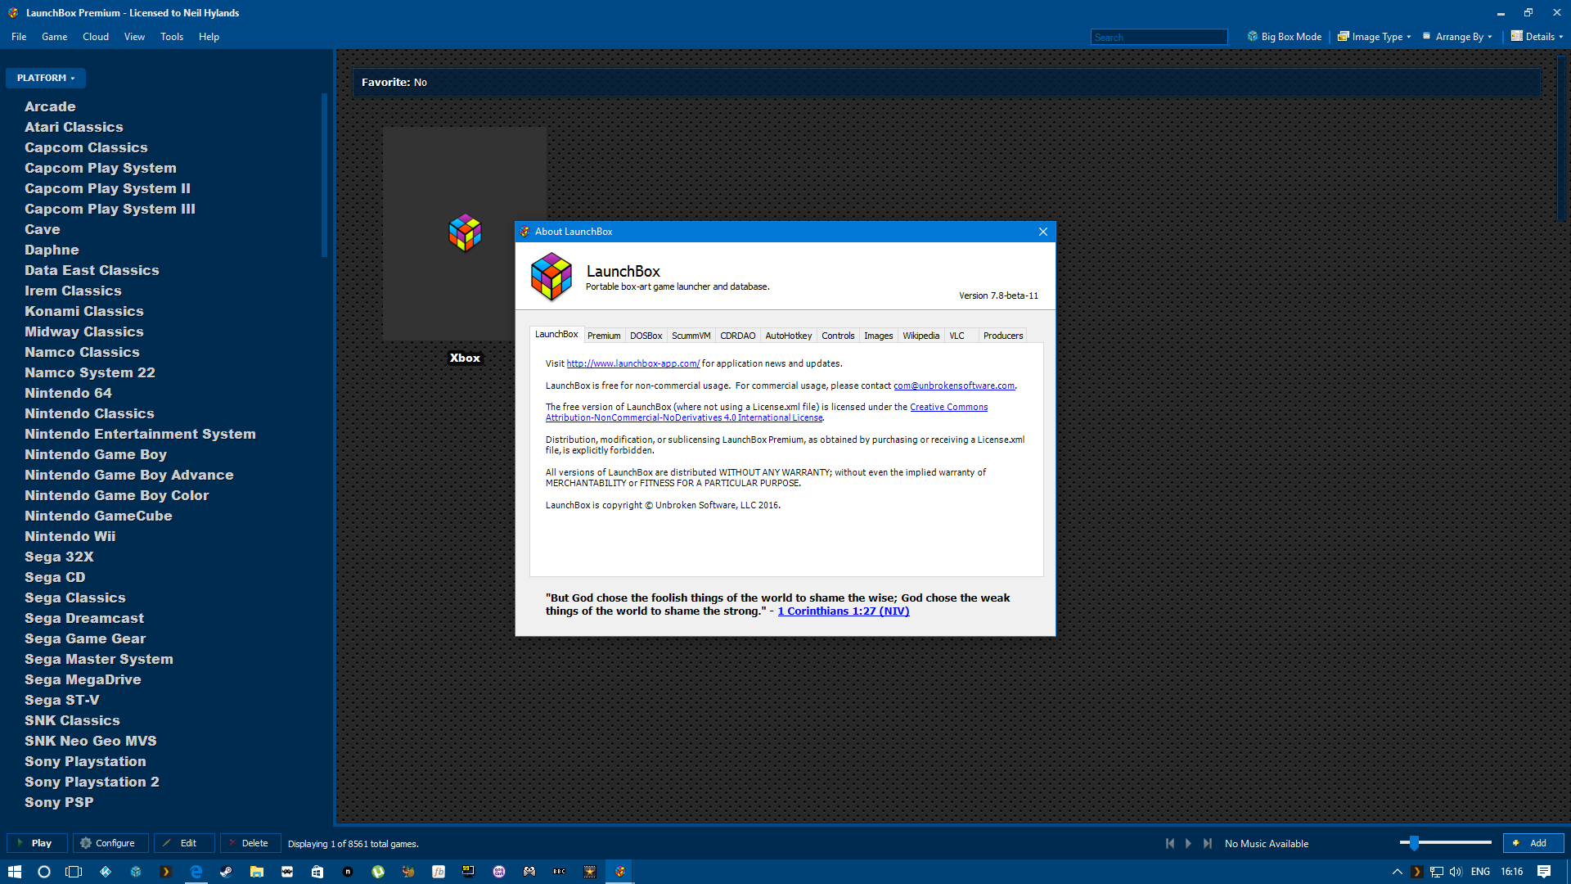Skip to previous music track
The width and height of the screenshot is (1571, 884).
pyautogui.click(x=1170, y=843)
